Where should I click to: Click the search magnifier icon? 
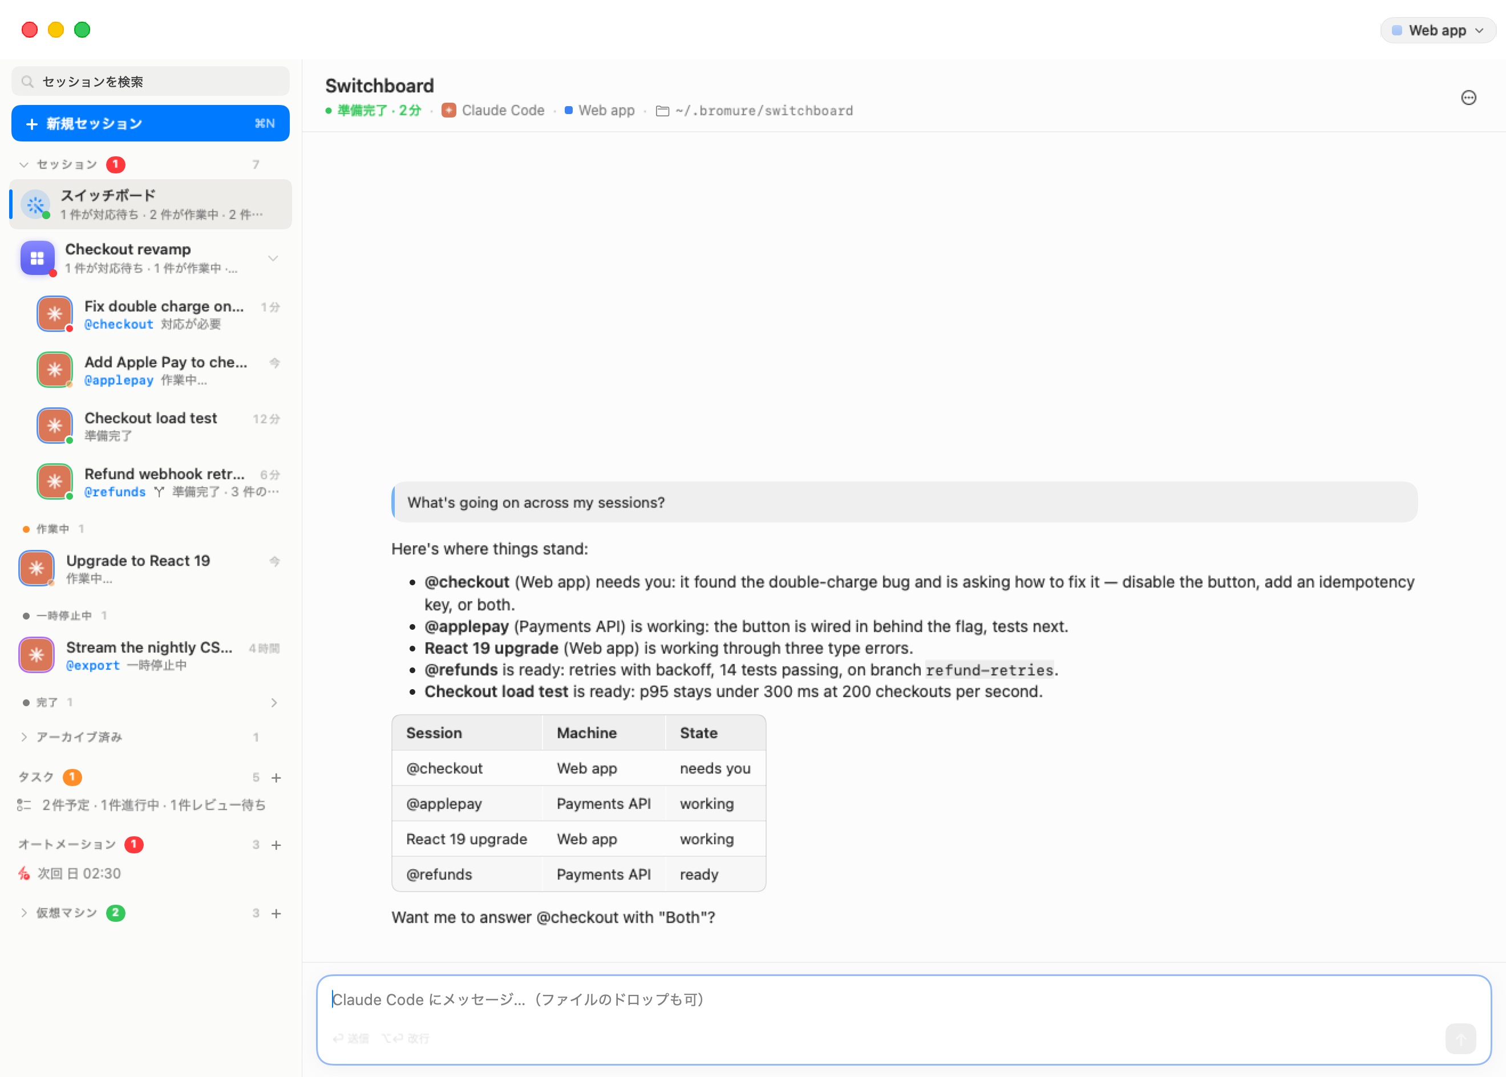27,82
